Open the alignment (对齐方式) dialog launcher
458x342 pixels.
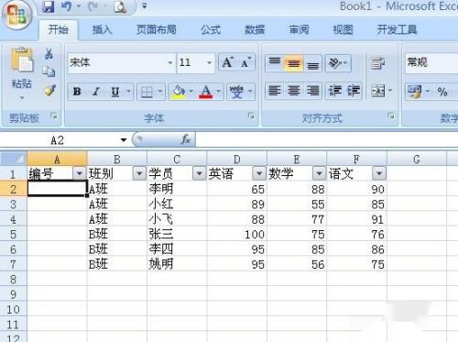[x=391, y=116]
